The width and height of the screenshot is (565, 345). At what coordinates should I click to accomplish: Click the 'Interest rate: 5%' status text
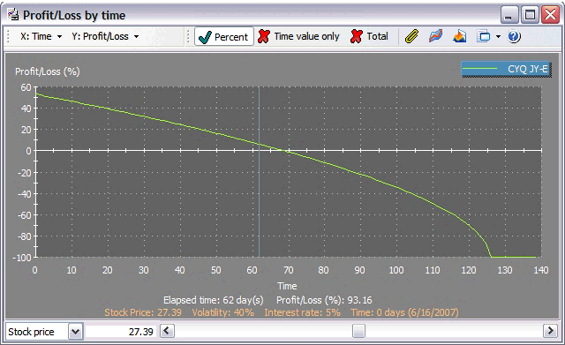[x=302, y=312]
